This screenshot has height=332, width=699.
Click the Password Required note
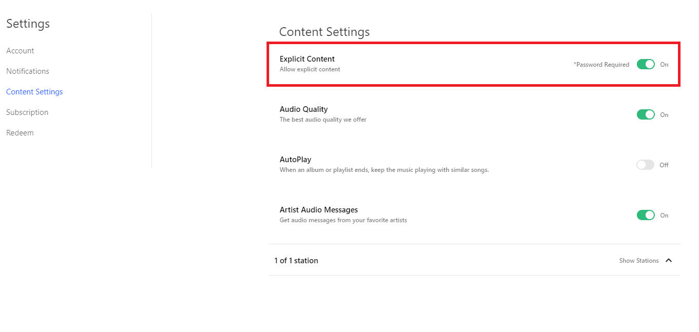(x=601, y=65)
